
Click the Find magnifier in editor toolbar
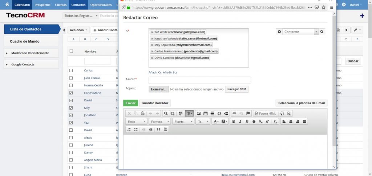[x=166, y=114]
